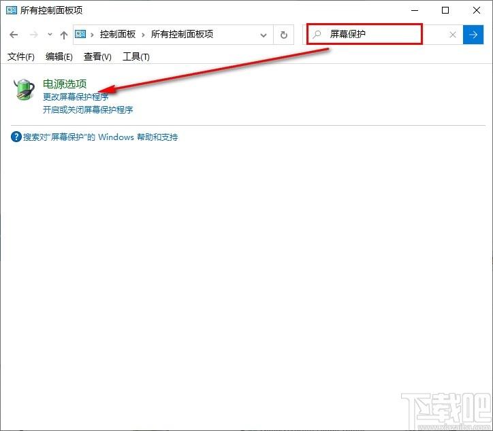The width and height of the screenshot is (493, 431).
Task: Open Windows 帮助和支持 search link
Action: tap(100, 137)
